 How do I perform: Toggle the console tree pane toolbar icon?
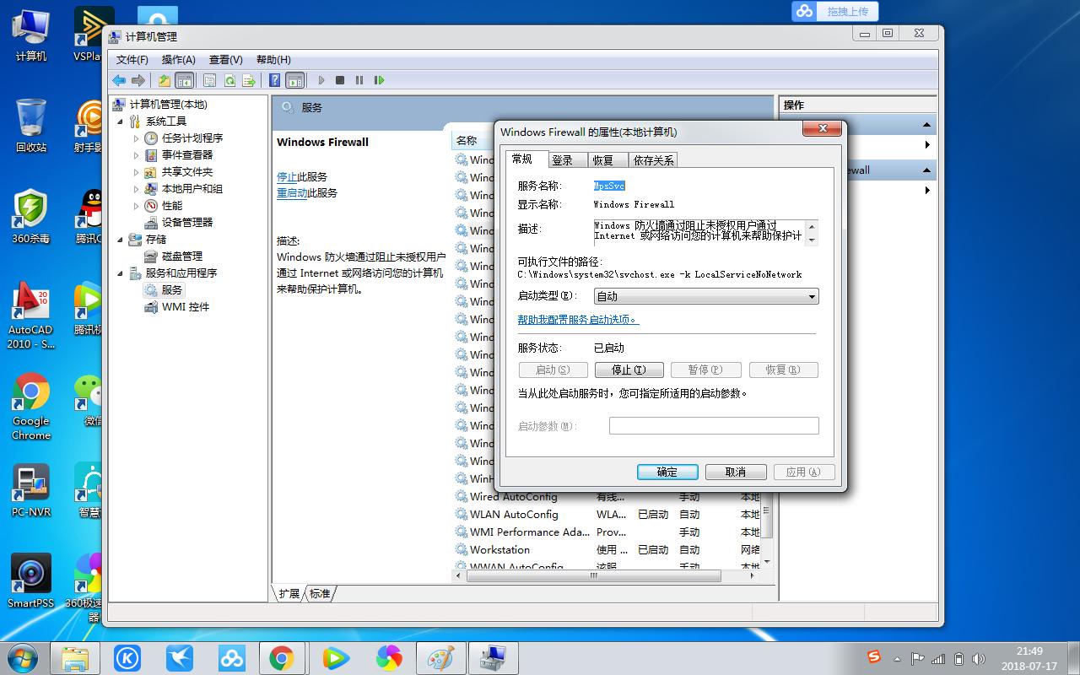click(x=184, y=80)
